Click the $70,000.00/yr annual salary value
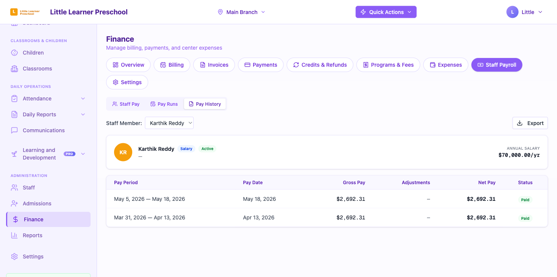The image size is (557, 277). [x=519, y=155]
